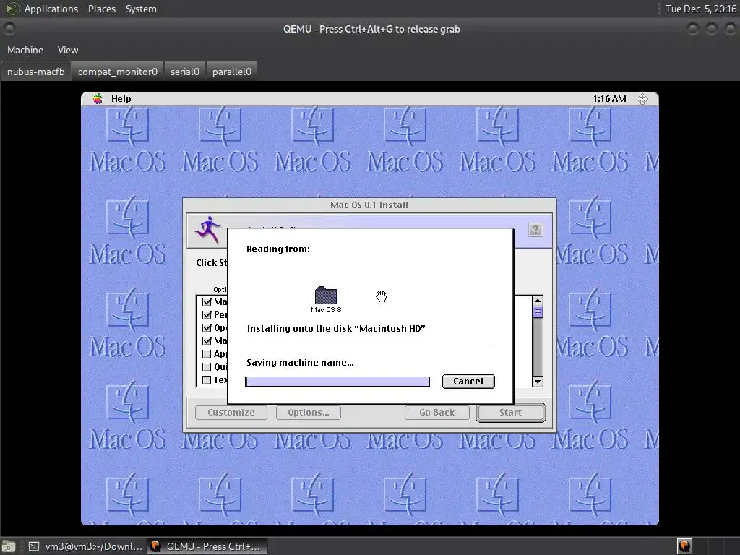Click the show desktop icon in taskbar
Screen dimensions: 740x555
pyautogui.click(x=9, y=546)
